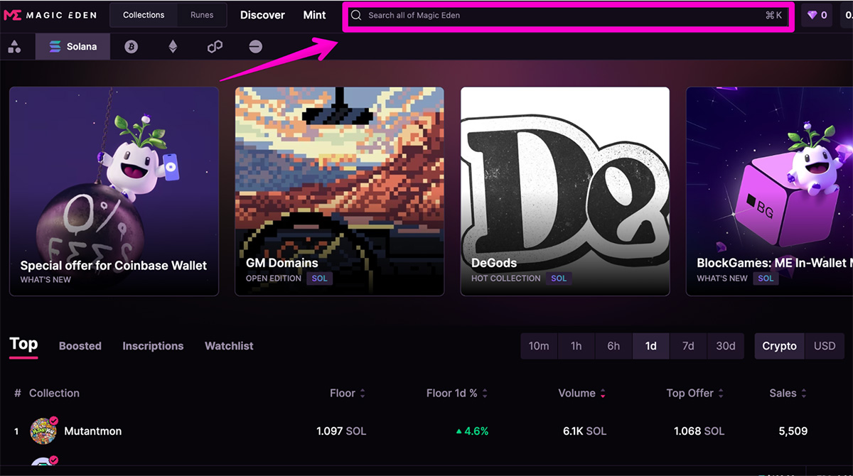This screenshot has width=853, height=476.
Task: Click the Collection column header
Action: click(x=54, y=393)
